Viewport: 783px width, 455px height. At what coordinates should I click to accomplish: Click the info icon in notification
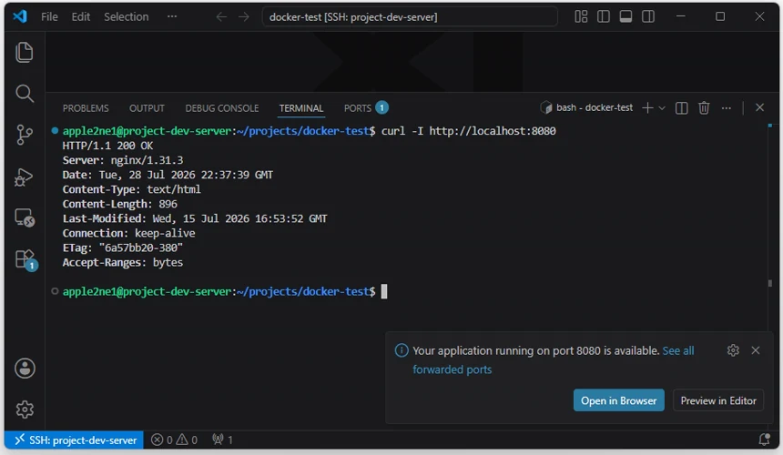click(402, 350)
